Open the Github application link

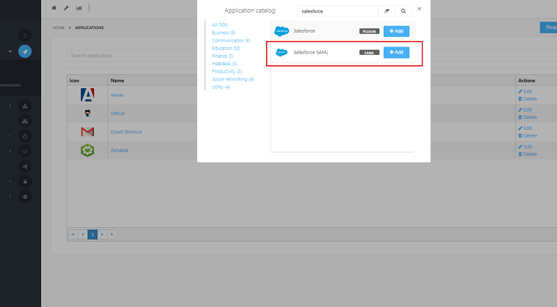[x=118, y=113]
